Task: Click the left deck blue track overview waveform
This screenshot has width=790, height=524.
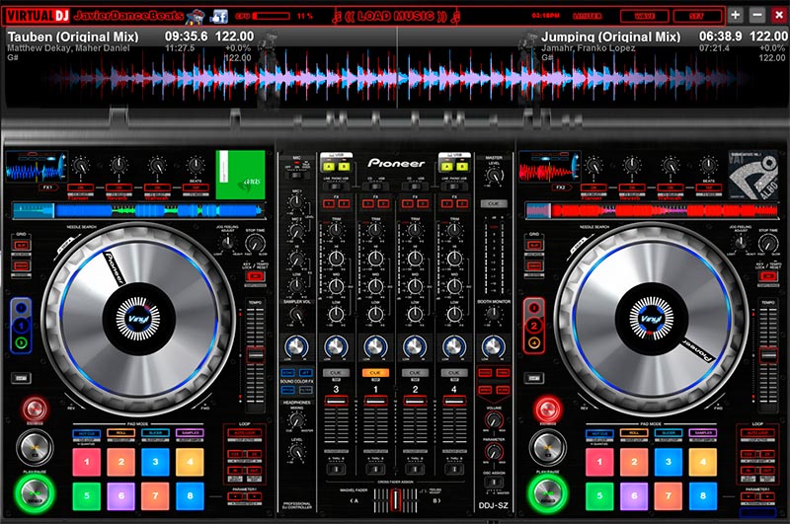Action: [x=139, y=210]
